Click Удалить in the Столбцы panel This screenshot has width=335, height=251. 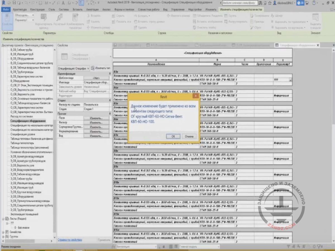click(x=93, y=21)
